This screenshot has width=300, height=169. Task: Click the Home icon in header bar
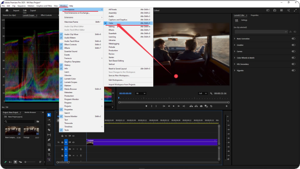7,11
